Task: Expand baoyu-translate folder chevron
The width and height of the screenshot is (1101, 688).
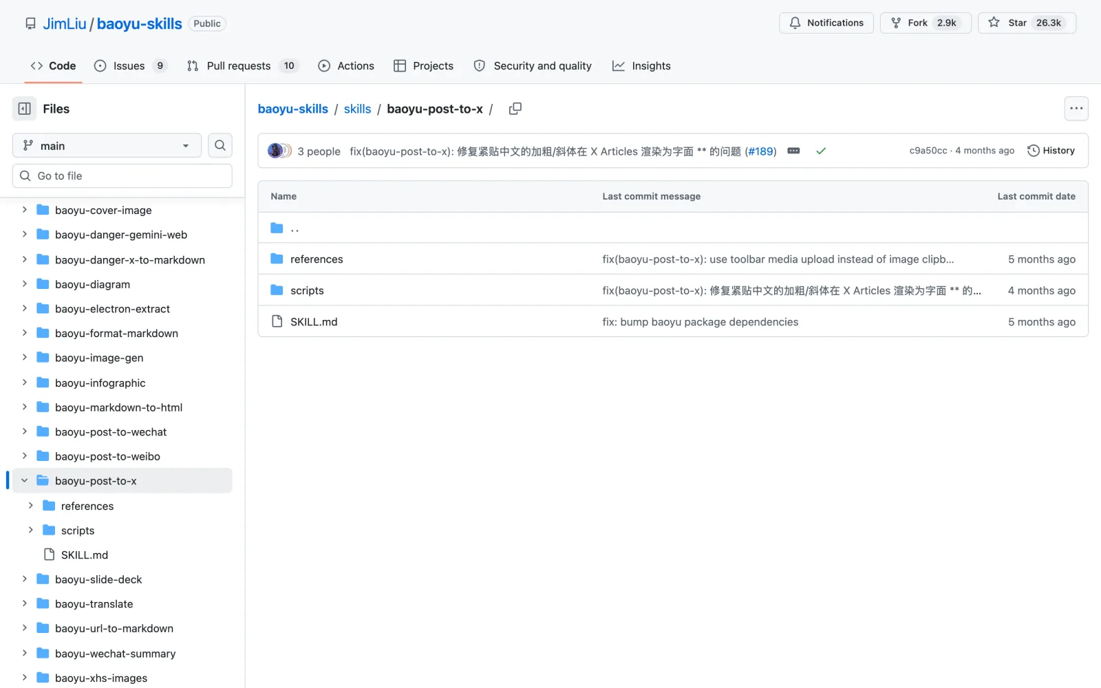Action: [24, 604]
